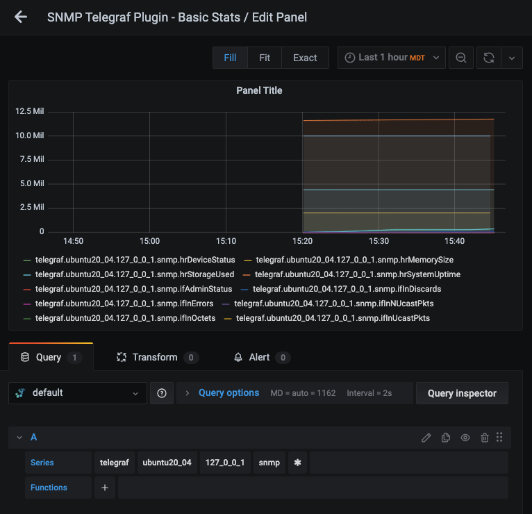Open the Query inspector
Image resolution: width=532 pixels, height=514 pixels.
(462, 393)
